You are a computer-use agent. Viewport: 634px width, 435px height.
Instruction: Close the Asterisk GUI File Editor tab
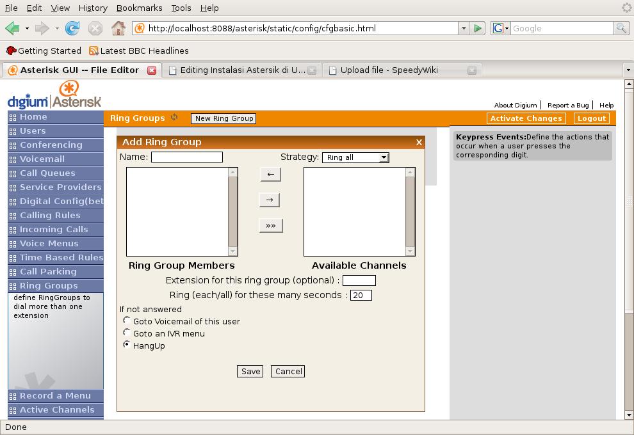[x=152, y=70]
